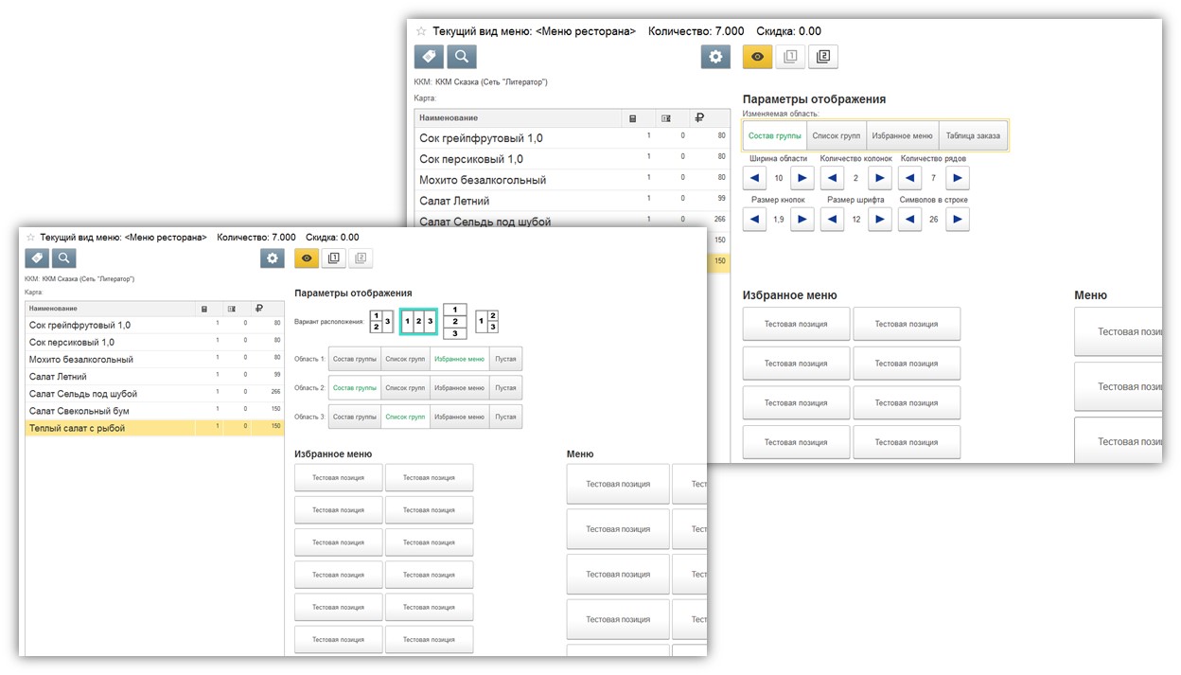Select the three-column 1-2-3 layout variant
1181x675 pixels.
pos(418,322)
